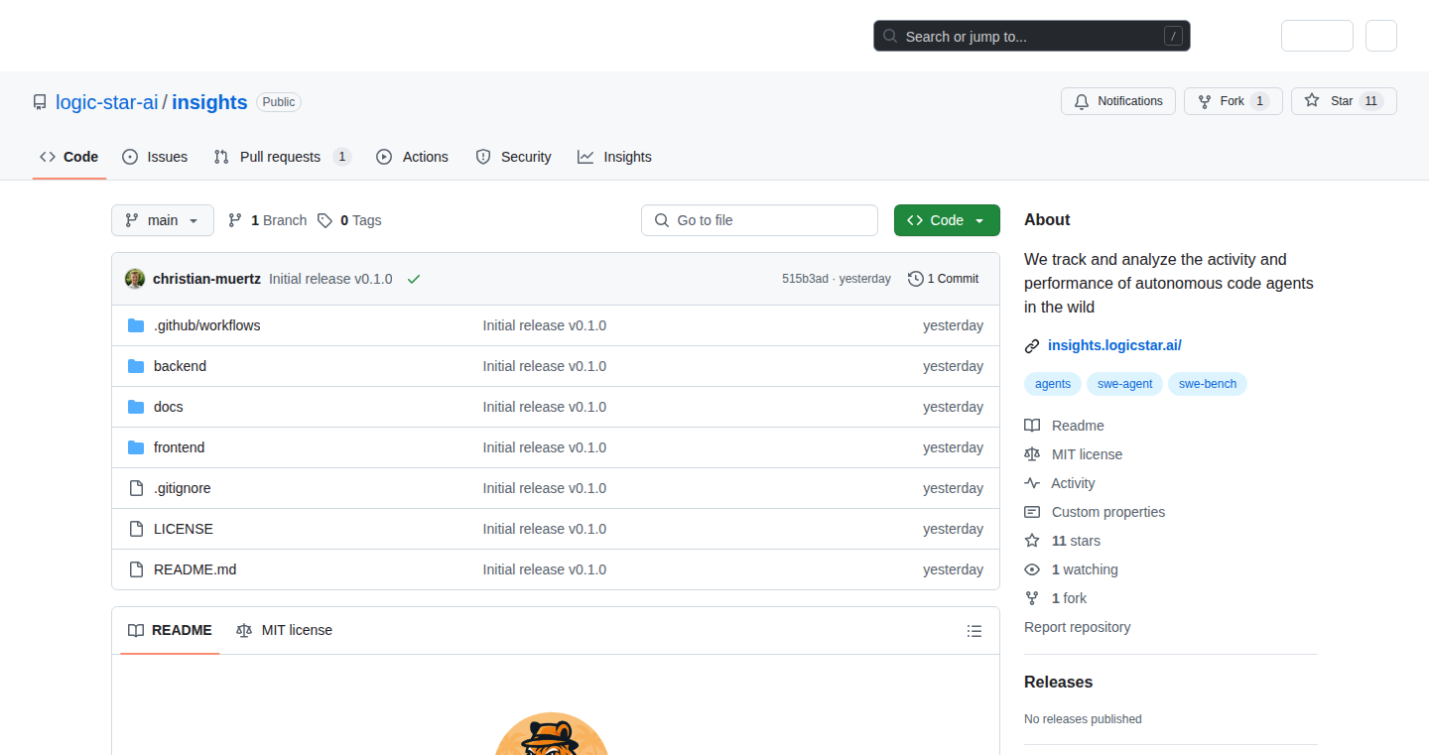Open the README.md file

[x=195, y=569]
